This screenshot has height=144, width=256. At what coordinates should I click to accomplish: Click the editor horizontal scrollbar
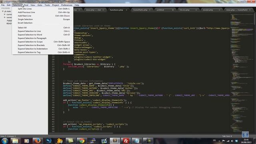(x=81, y=133)
